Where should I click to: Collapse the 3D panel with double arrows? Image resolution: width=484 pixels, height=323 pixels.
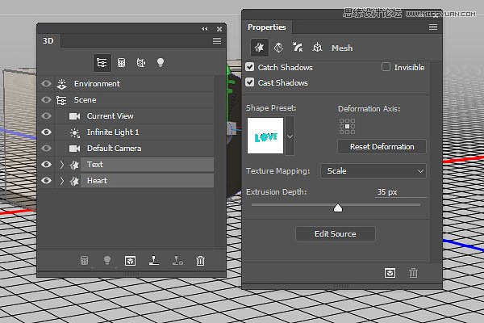point(205,29)
